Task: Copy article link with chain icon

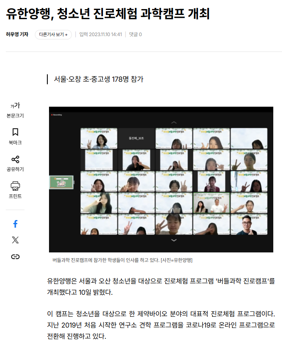Action: point(15,257)
